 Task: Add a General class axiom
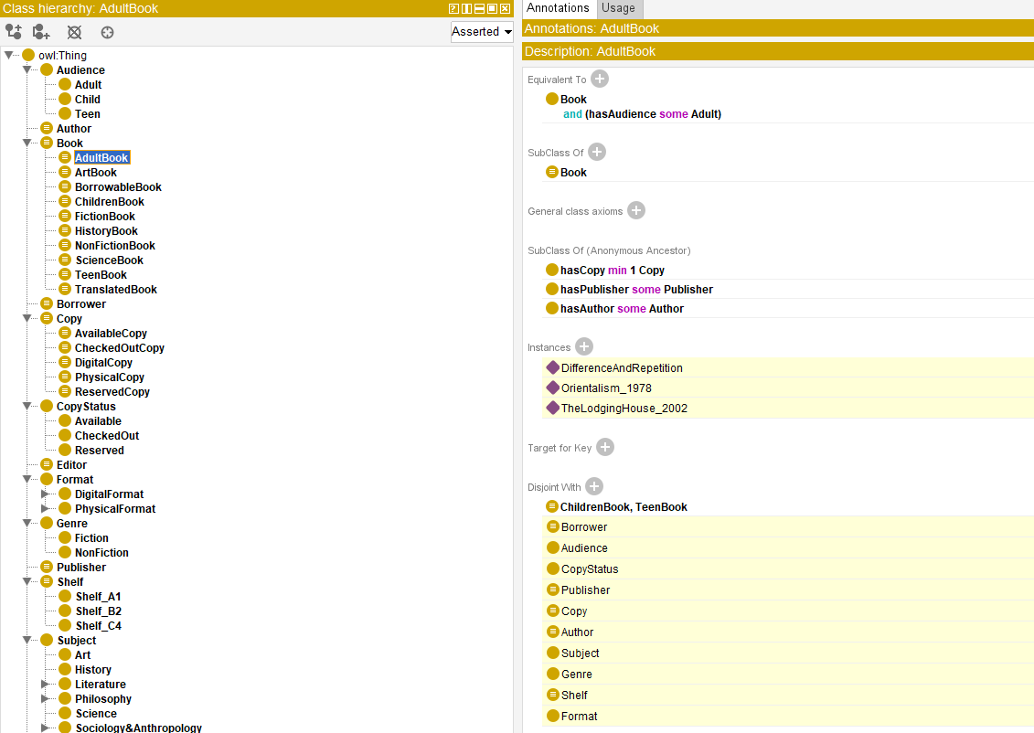636,211
